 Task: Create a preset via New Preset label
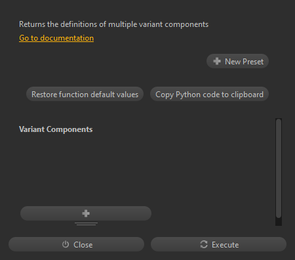tap(244, 62)
